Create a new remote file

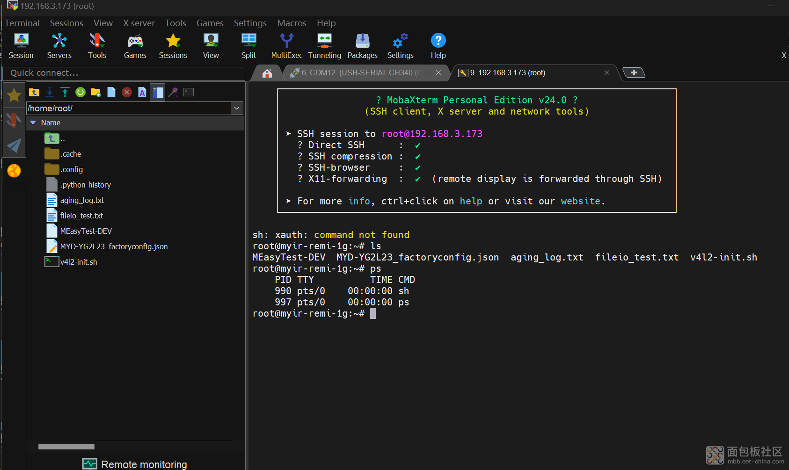(111, 92)
